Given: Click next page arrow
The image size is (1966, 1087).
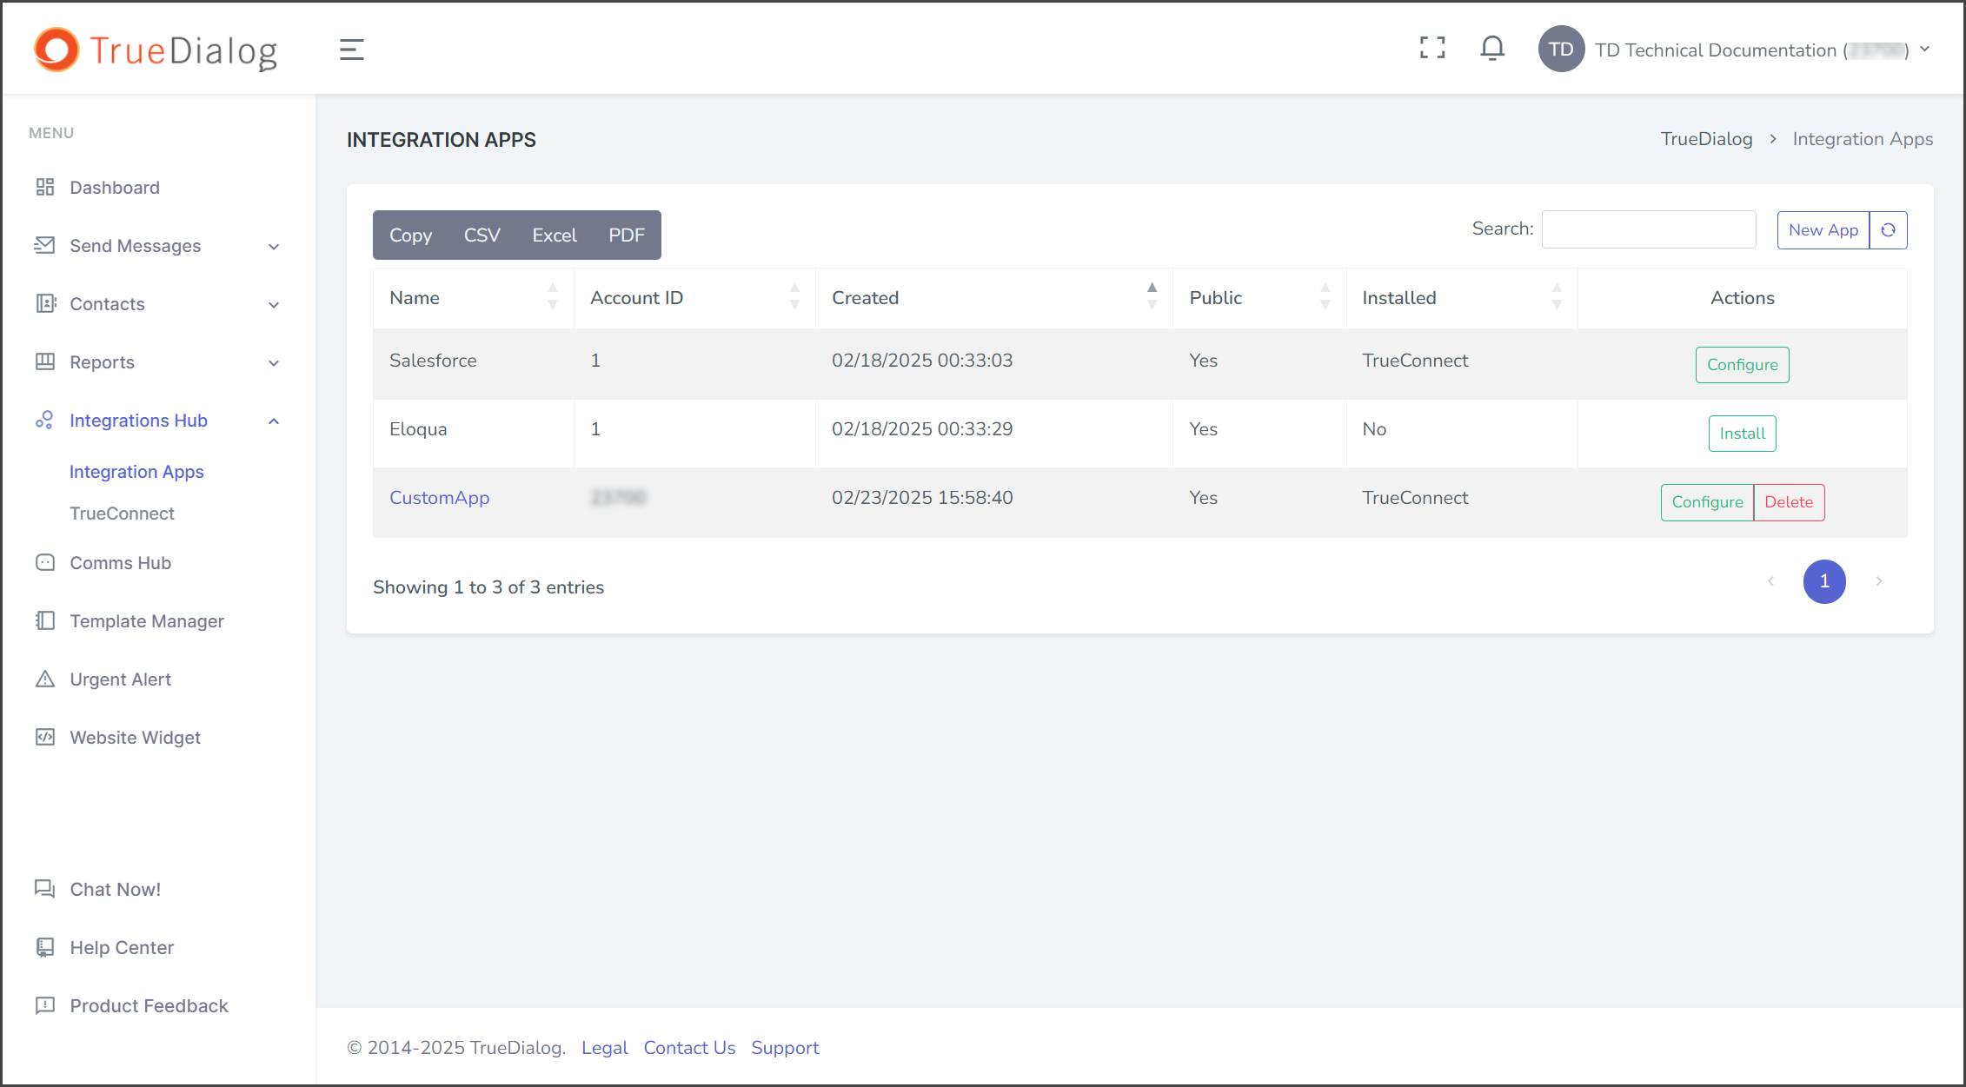Looking at the screenshot, I should coord(1879,581).
